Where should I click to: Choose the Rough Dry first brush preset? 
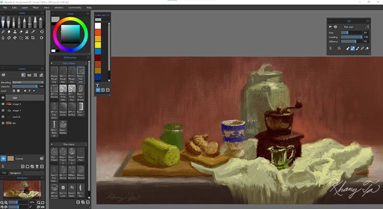54,75
